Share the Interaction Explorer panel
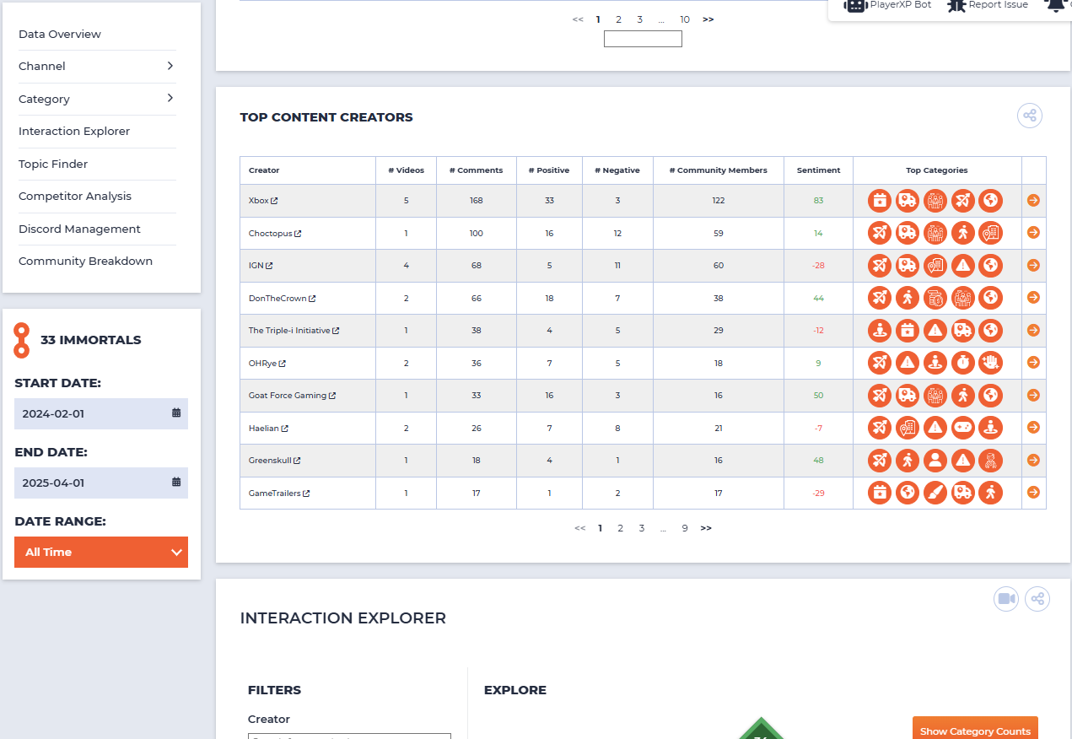The image size is (1072, 739). (x=1037, y=599)
